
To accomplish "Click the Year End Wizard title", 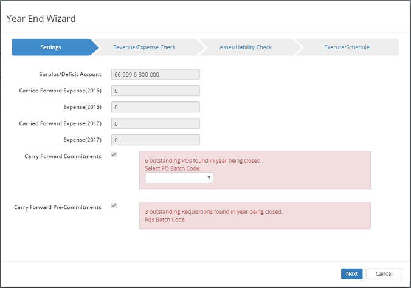I will click(41, 18).
